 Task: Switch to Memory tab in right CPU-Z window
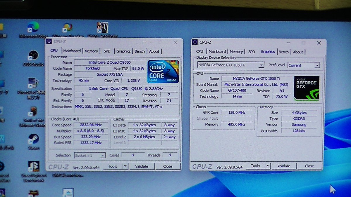(x=236, y=52)
